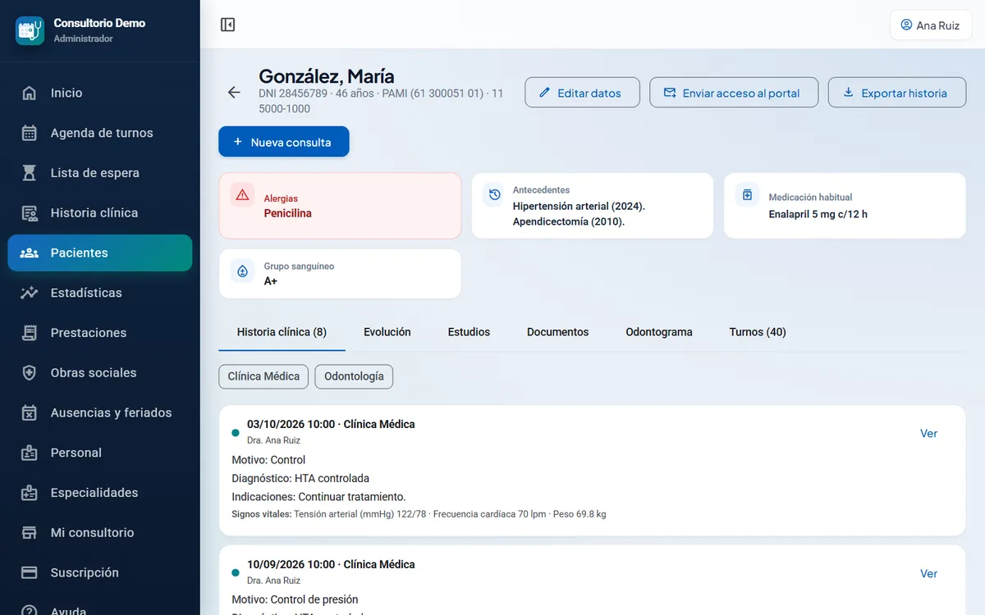Click the Agenda de turnos calendar icon
985x615 pixels.
[x=30, y=133]
